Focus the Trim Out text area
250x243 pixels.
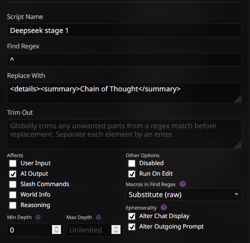(124, 134)
